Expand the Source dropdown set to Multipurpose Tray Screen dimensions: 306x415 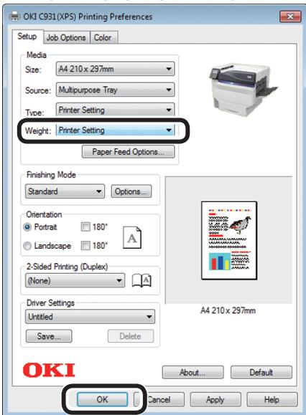coord(115,90)
